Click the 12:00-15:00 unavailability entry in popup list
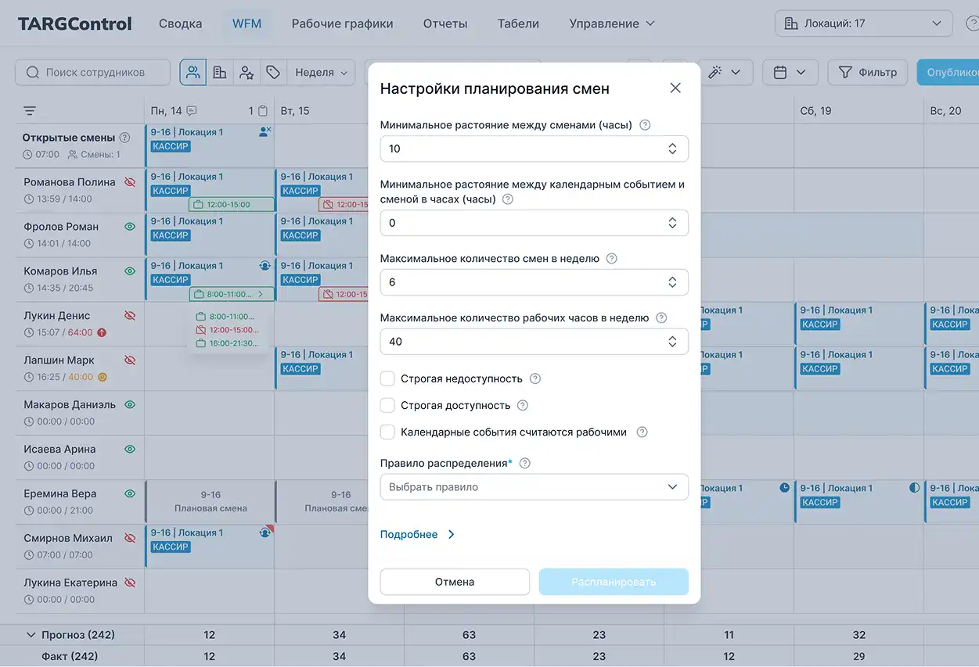Viewport: 979px width, 667px height. 225,330
